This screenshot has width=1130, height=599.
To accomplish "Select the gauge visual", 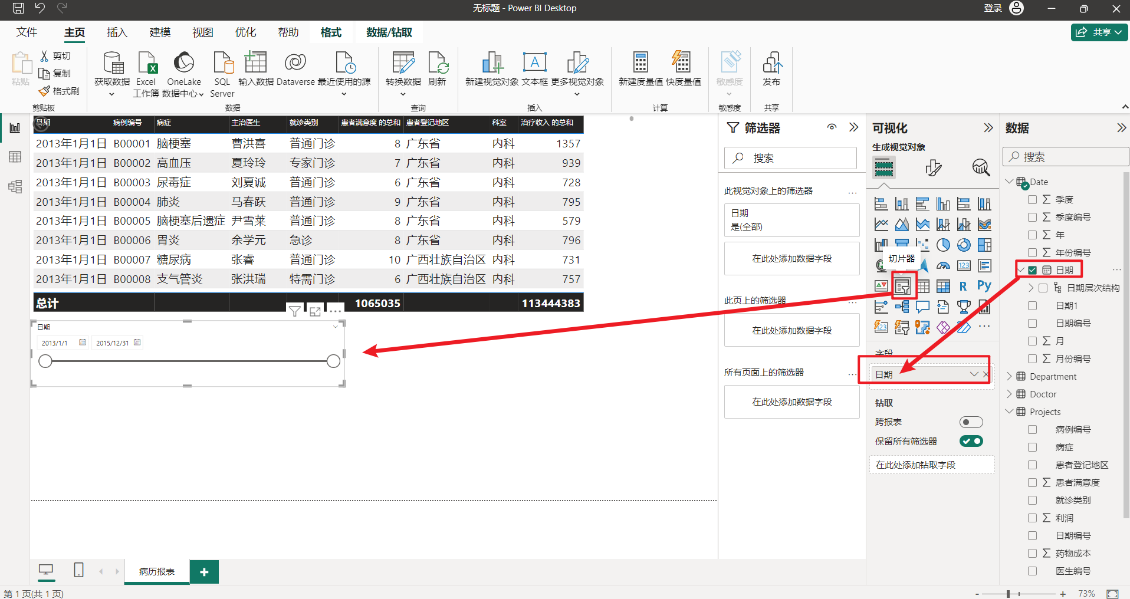I will coord(943,265).
